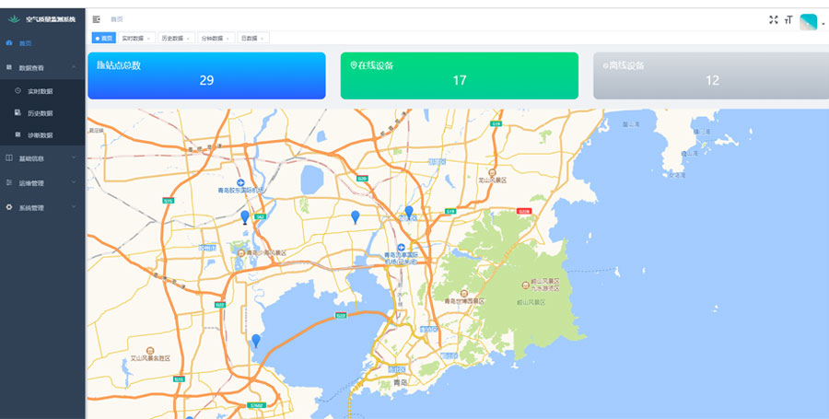
Task: Click the air quality system logo
Action: (13, 19)
